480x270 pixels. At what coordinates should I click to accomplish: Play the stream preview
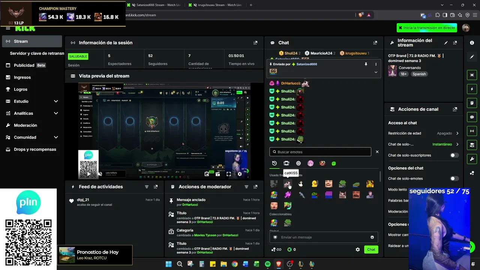click(89, 174)
